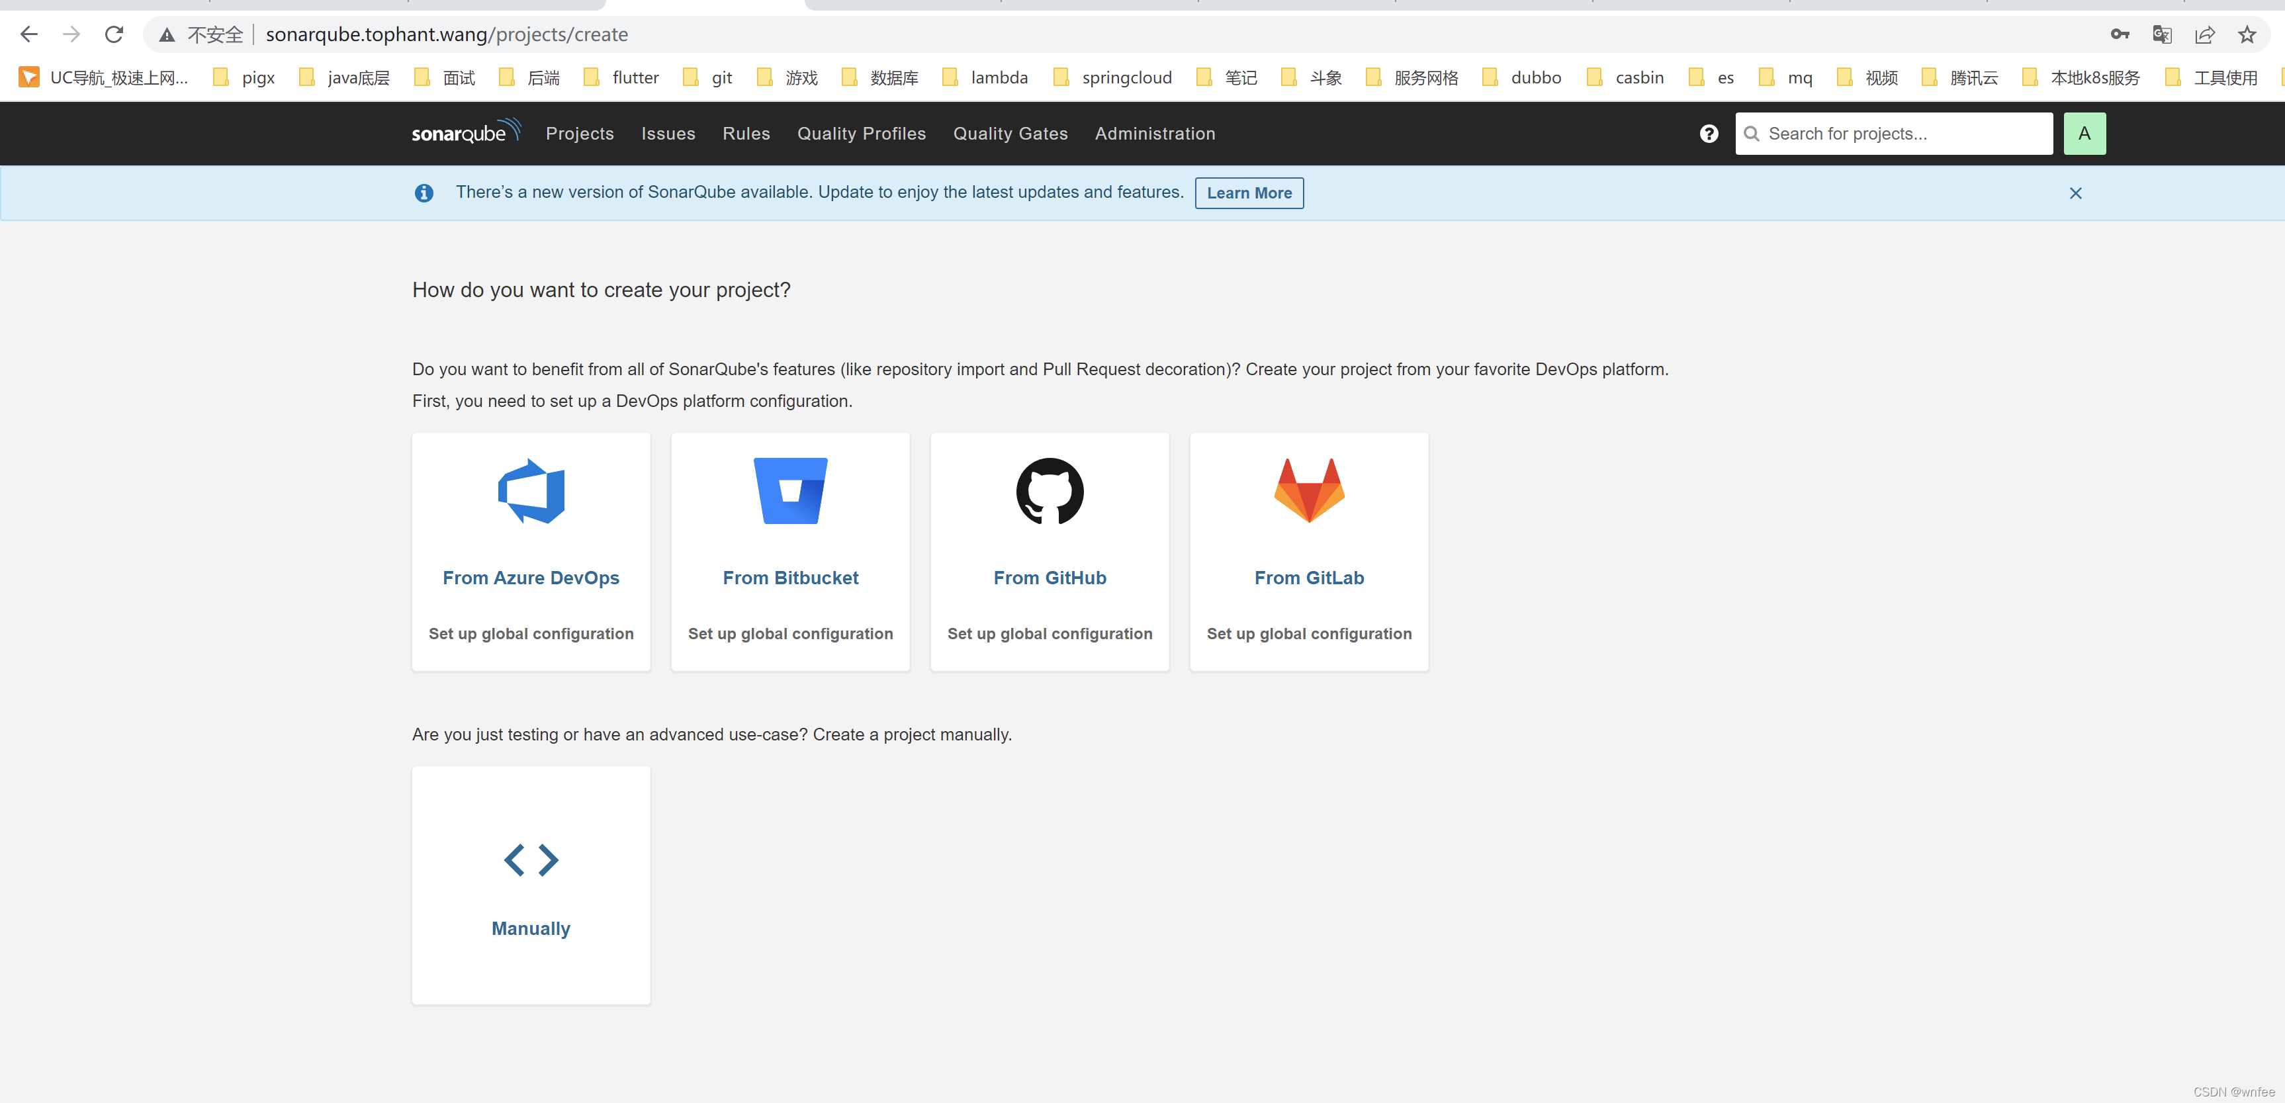The height and width of the screenshot is (1103, 2285).
Task: Bookmark this page via the star icon
Action: coord(2248,34)
